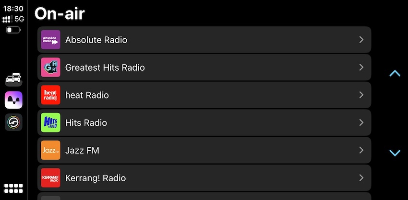408x200 pixels.
Task: Open the purple audio app in sidebar
Action: point(13,100)
